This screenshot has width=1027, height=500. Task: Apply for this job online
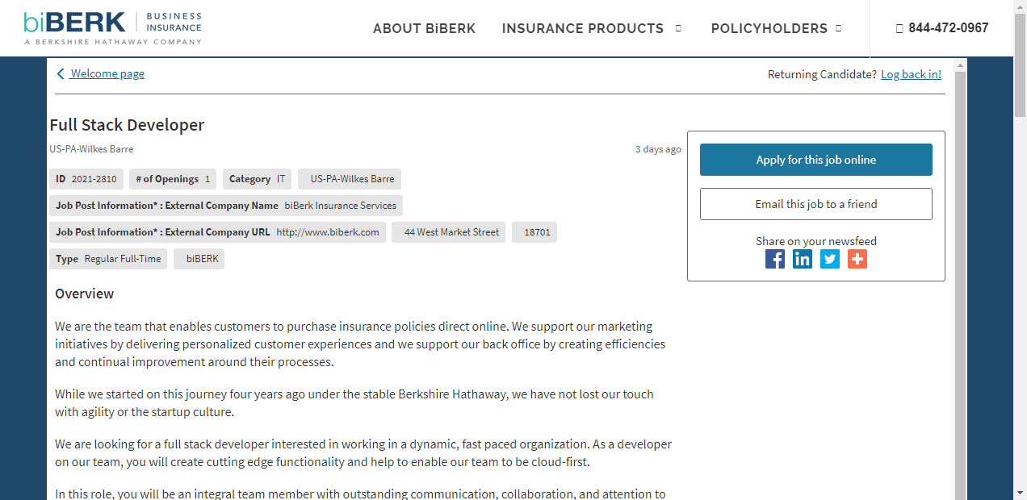click(816, 160)
